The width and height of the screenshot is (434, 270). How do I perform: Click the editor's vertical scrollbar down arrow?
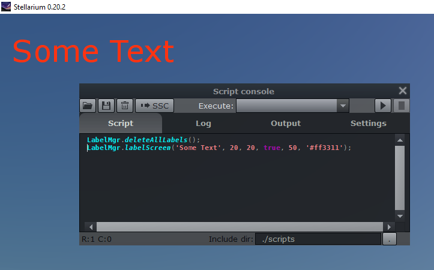(400, 215)
